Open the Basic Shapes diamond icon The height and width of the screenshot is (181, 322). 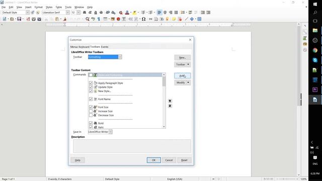point(192,19)
